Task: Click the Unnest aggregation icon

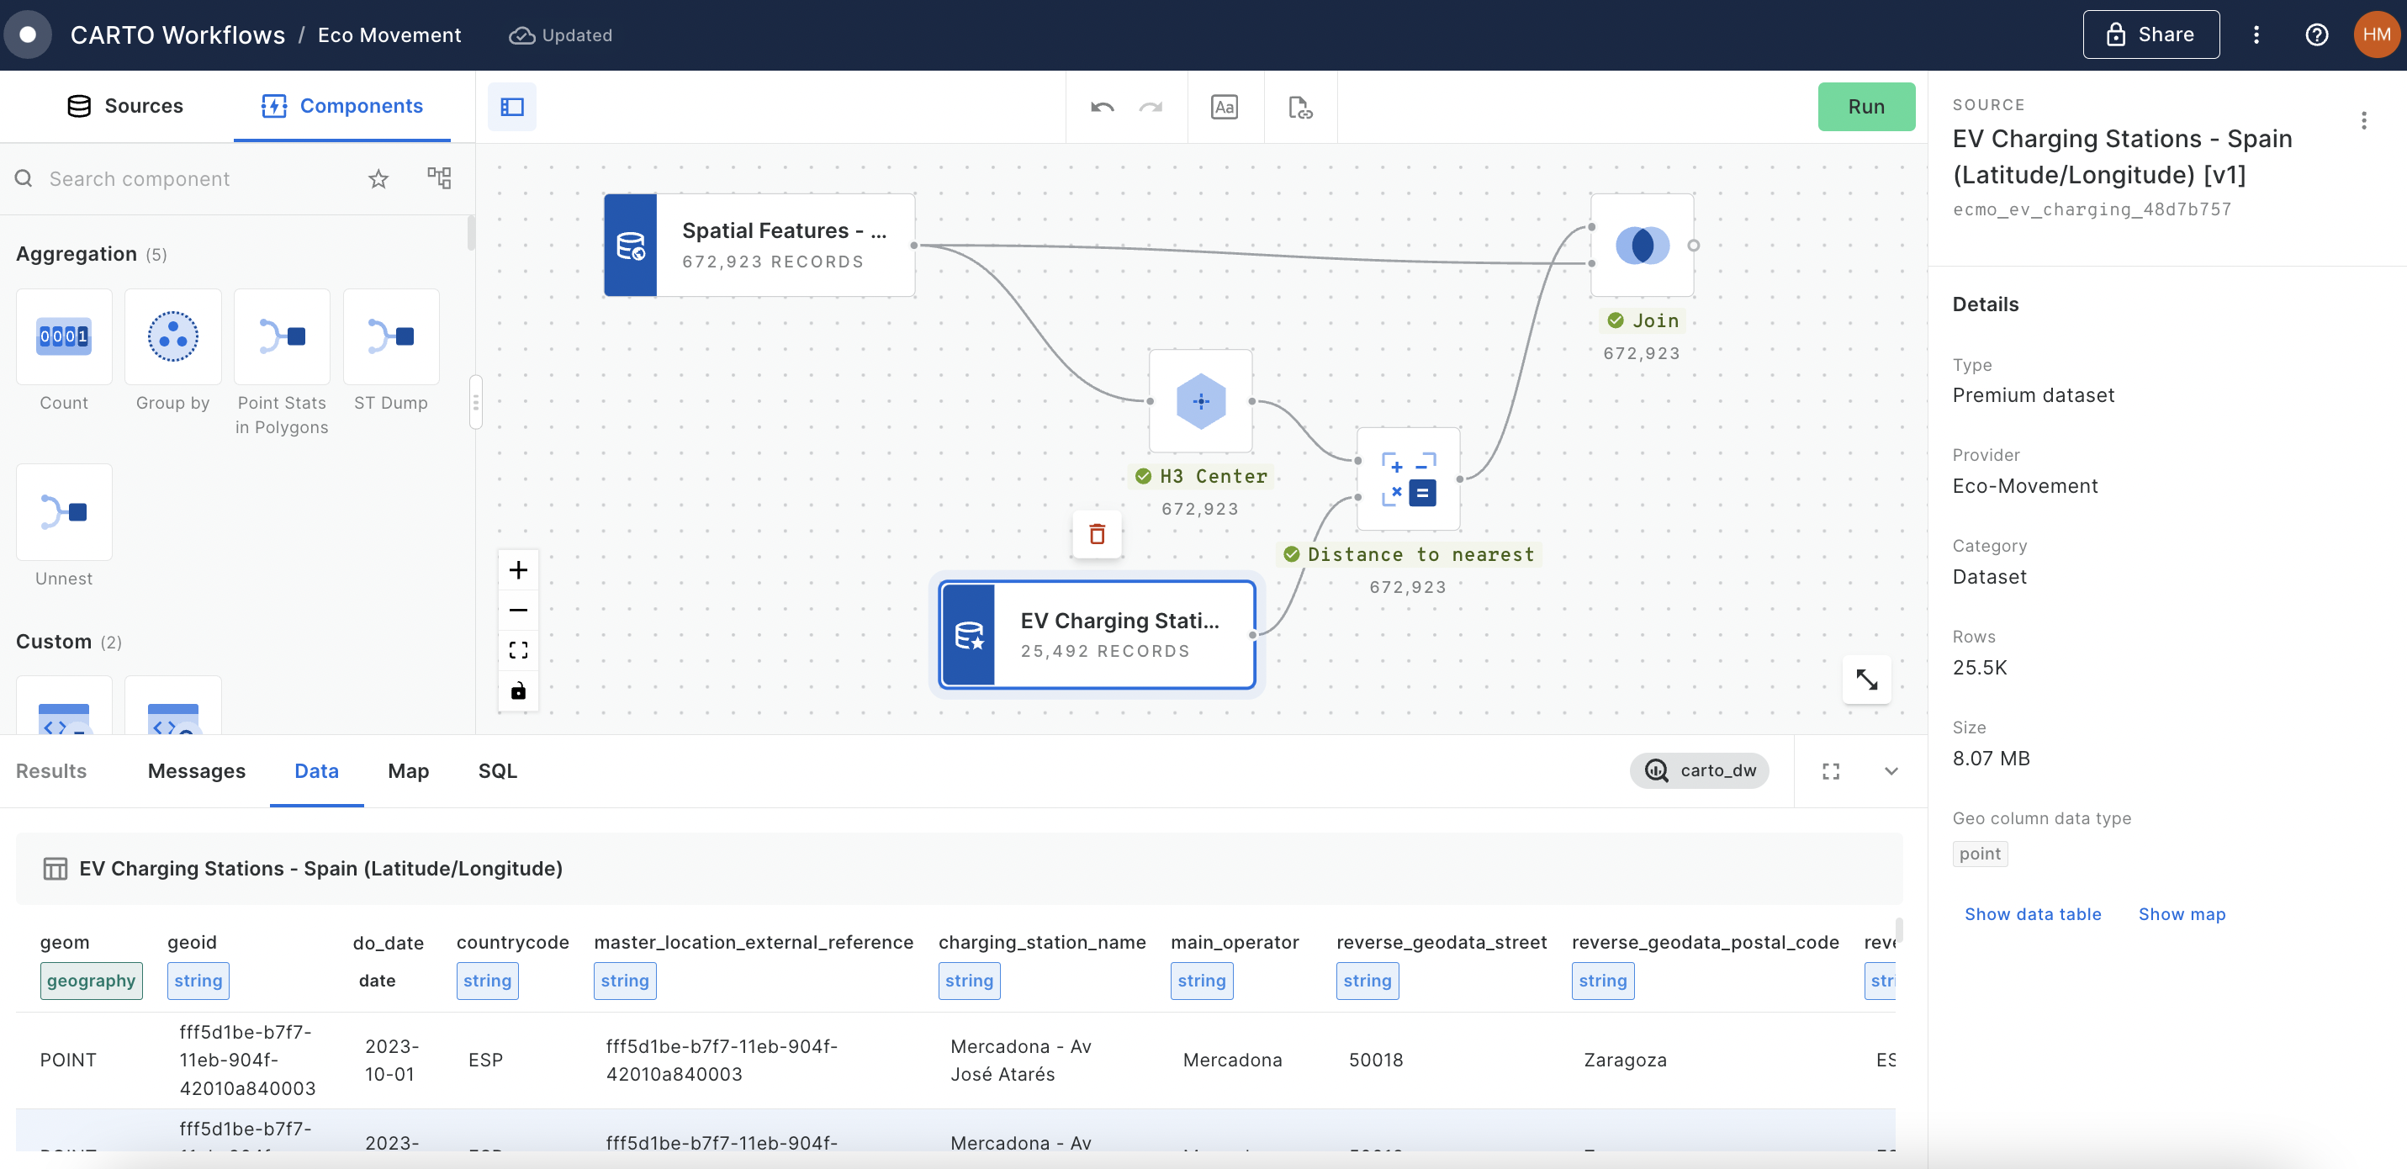Action: [x=63, y=510]
